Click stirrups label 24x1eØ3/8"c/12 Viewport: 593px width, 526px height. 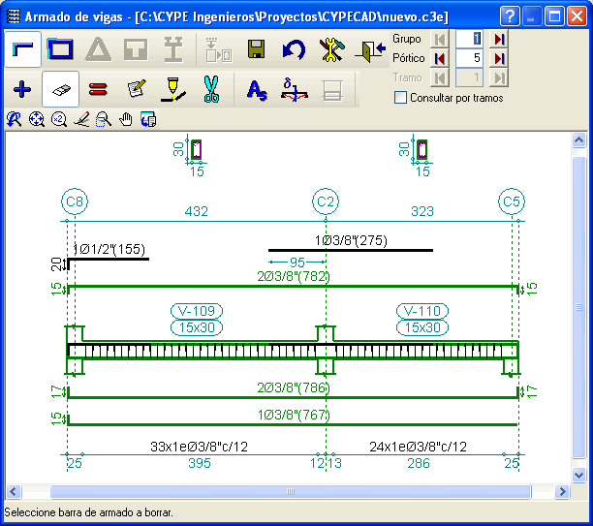point(419,447)
